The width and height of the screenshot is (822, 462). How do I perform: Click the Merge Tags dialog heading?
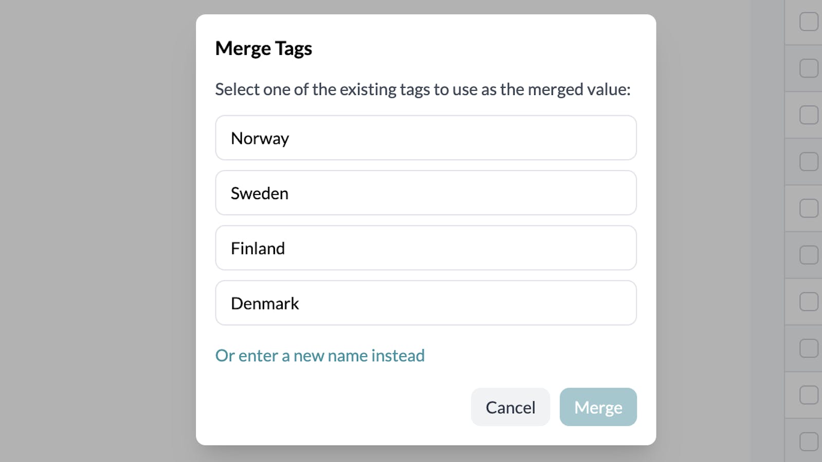click(264, 48)
